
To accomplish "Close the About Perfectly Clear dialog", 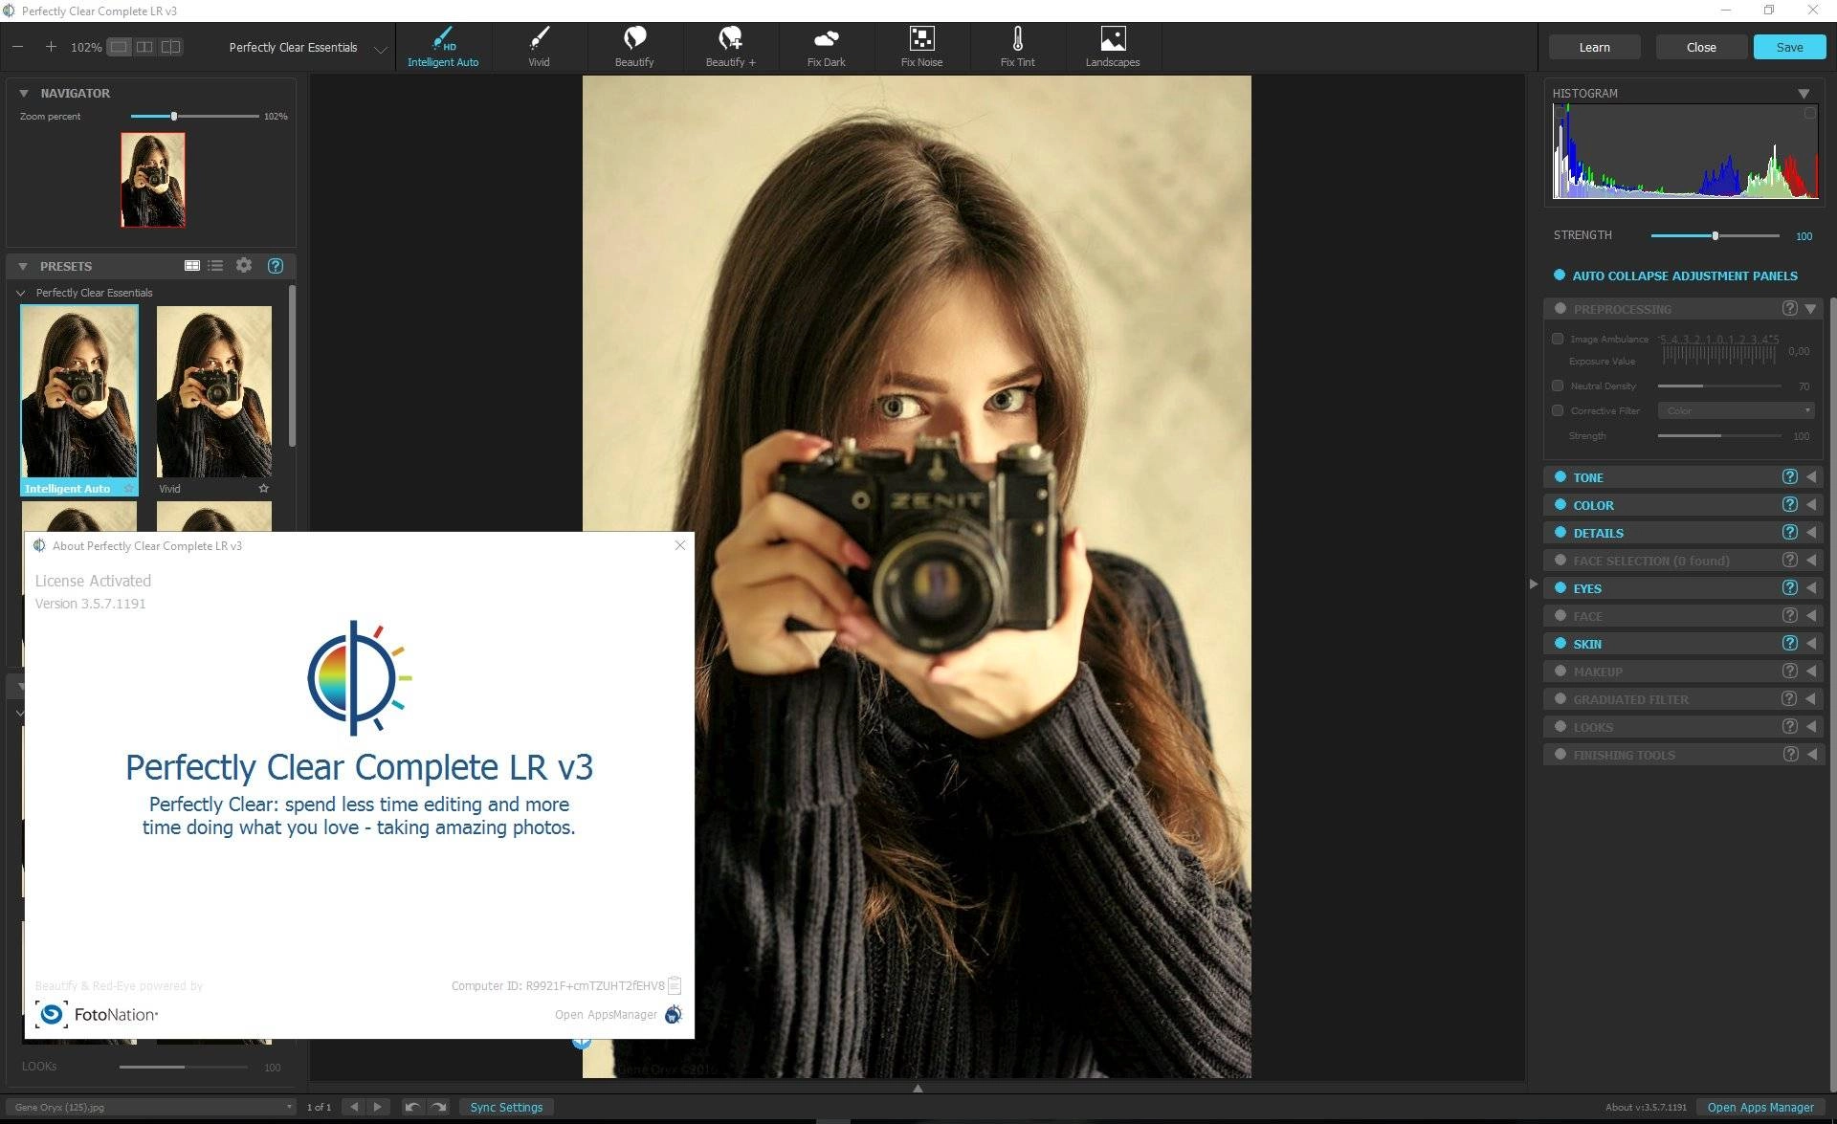I will click(680, 544).
